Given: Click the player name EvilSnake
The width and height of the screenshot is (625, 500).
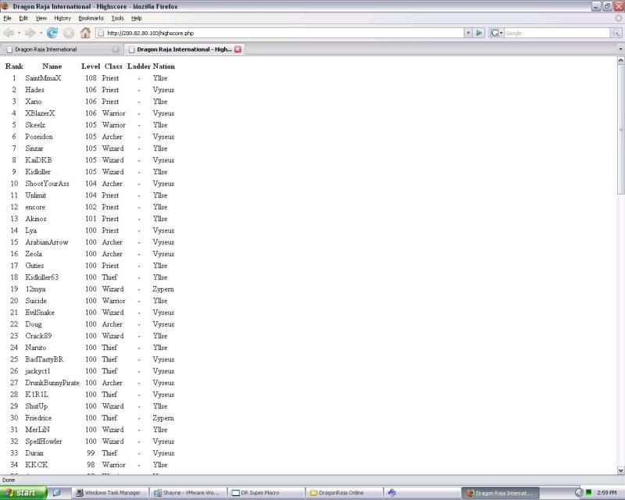Looking at the screenshot, I should 40,312.
